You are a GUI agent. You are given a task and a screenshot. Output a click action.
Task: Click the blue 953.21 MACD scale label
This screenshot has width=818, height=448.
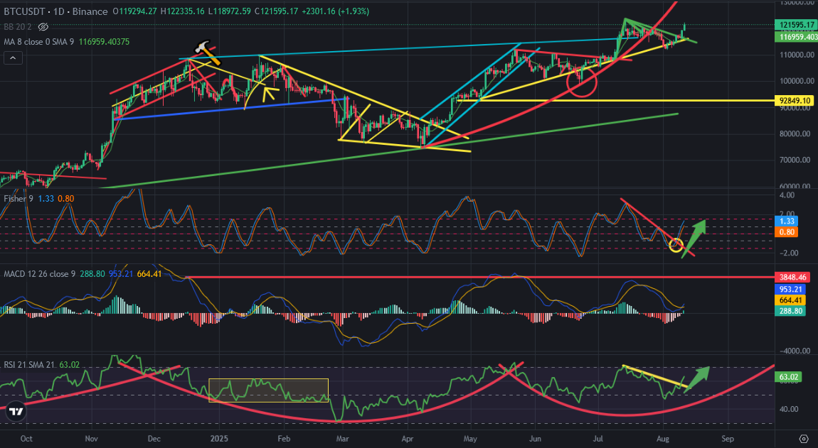(791, 289)
